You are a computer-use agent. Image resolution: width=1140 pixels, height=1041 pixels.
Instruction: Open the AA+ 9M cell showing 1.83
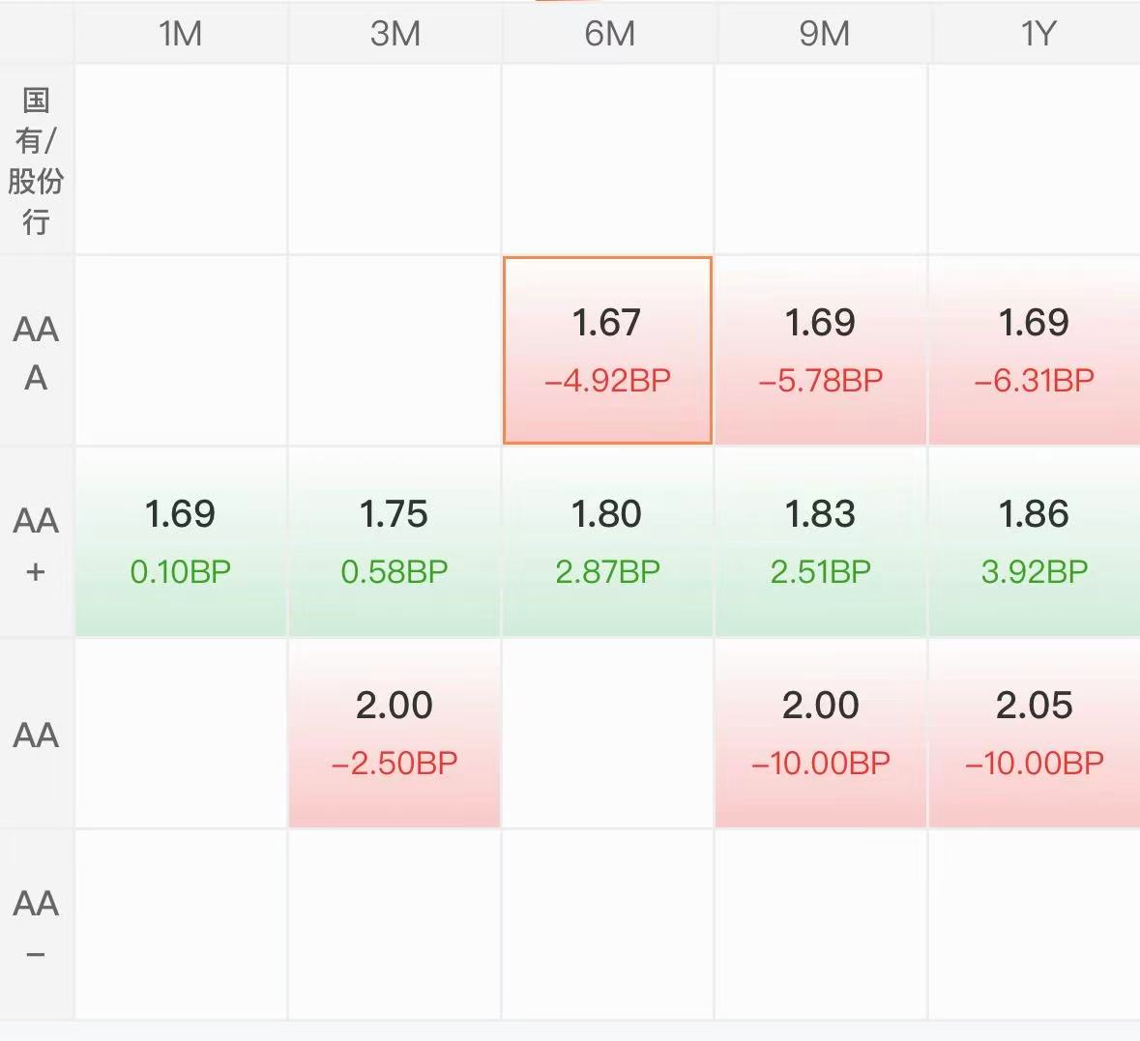(821, 541)
